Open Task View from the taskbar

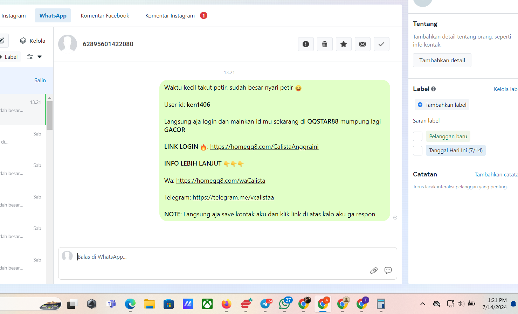tap(72, 304)
